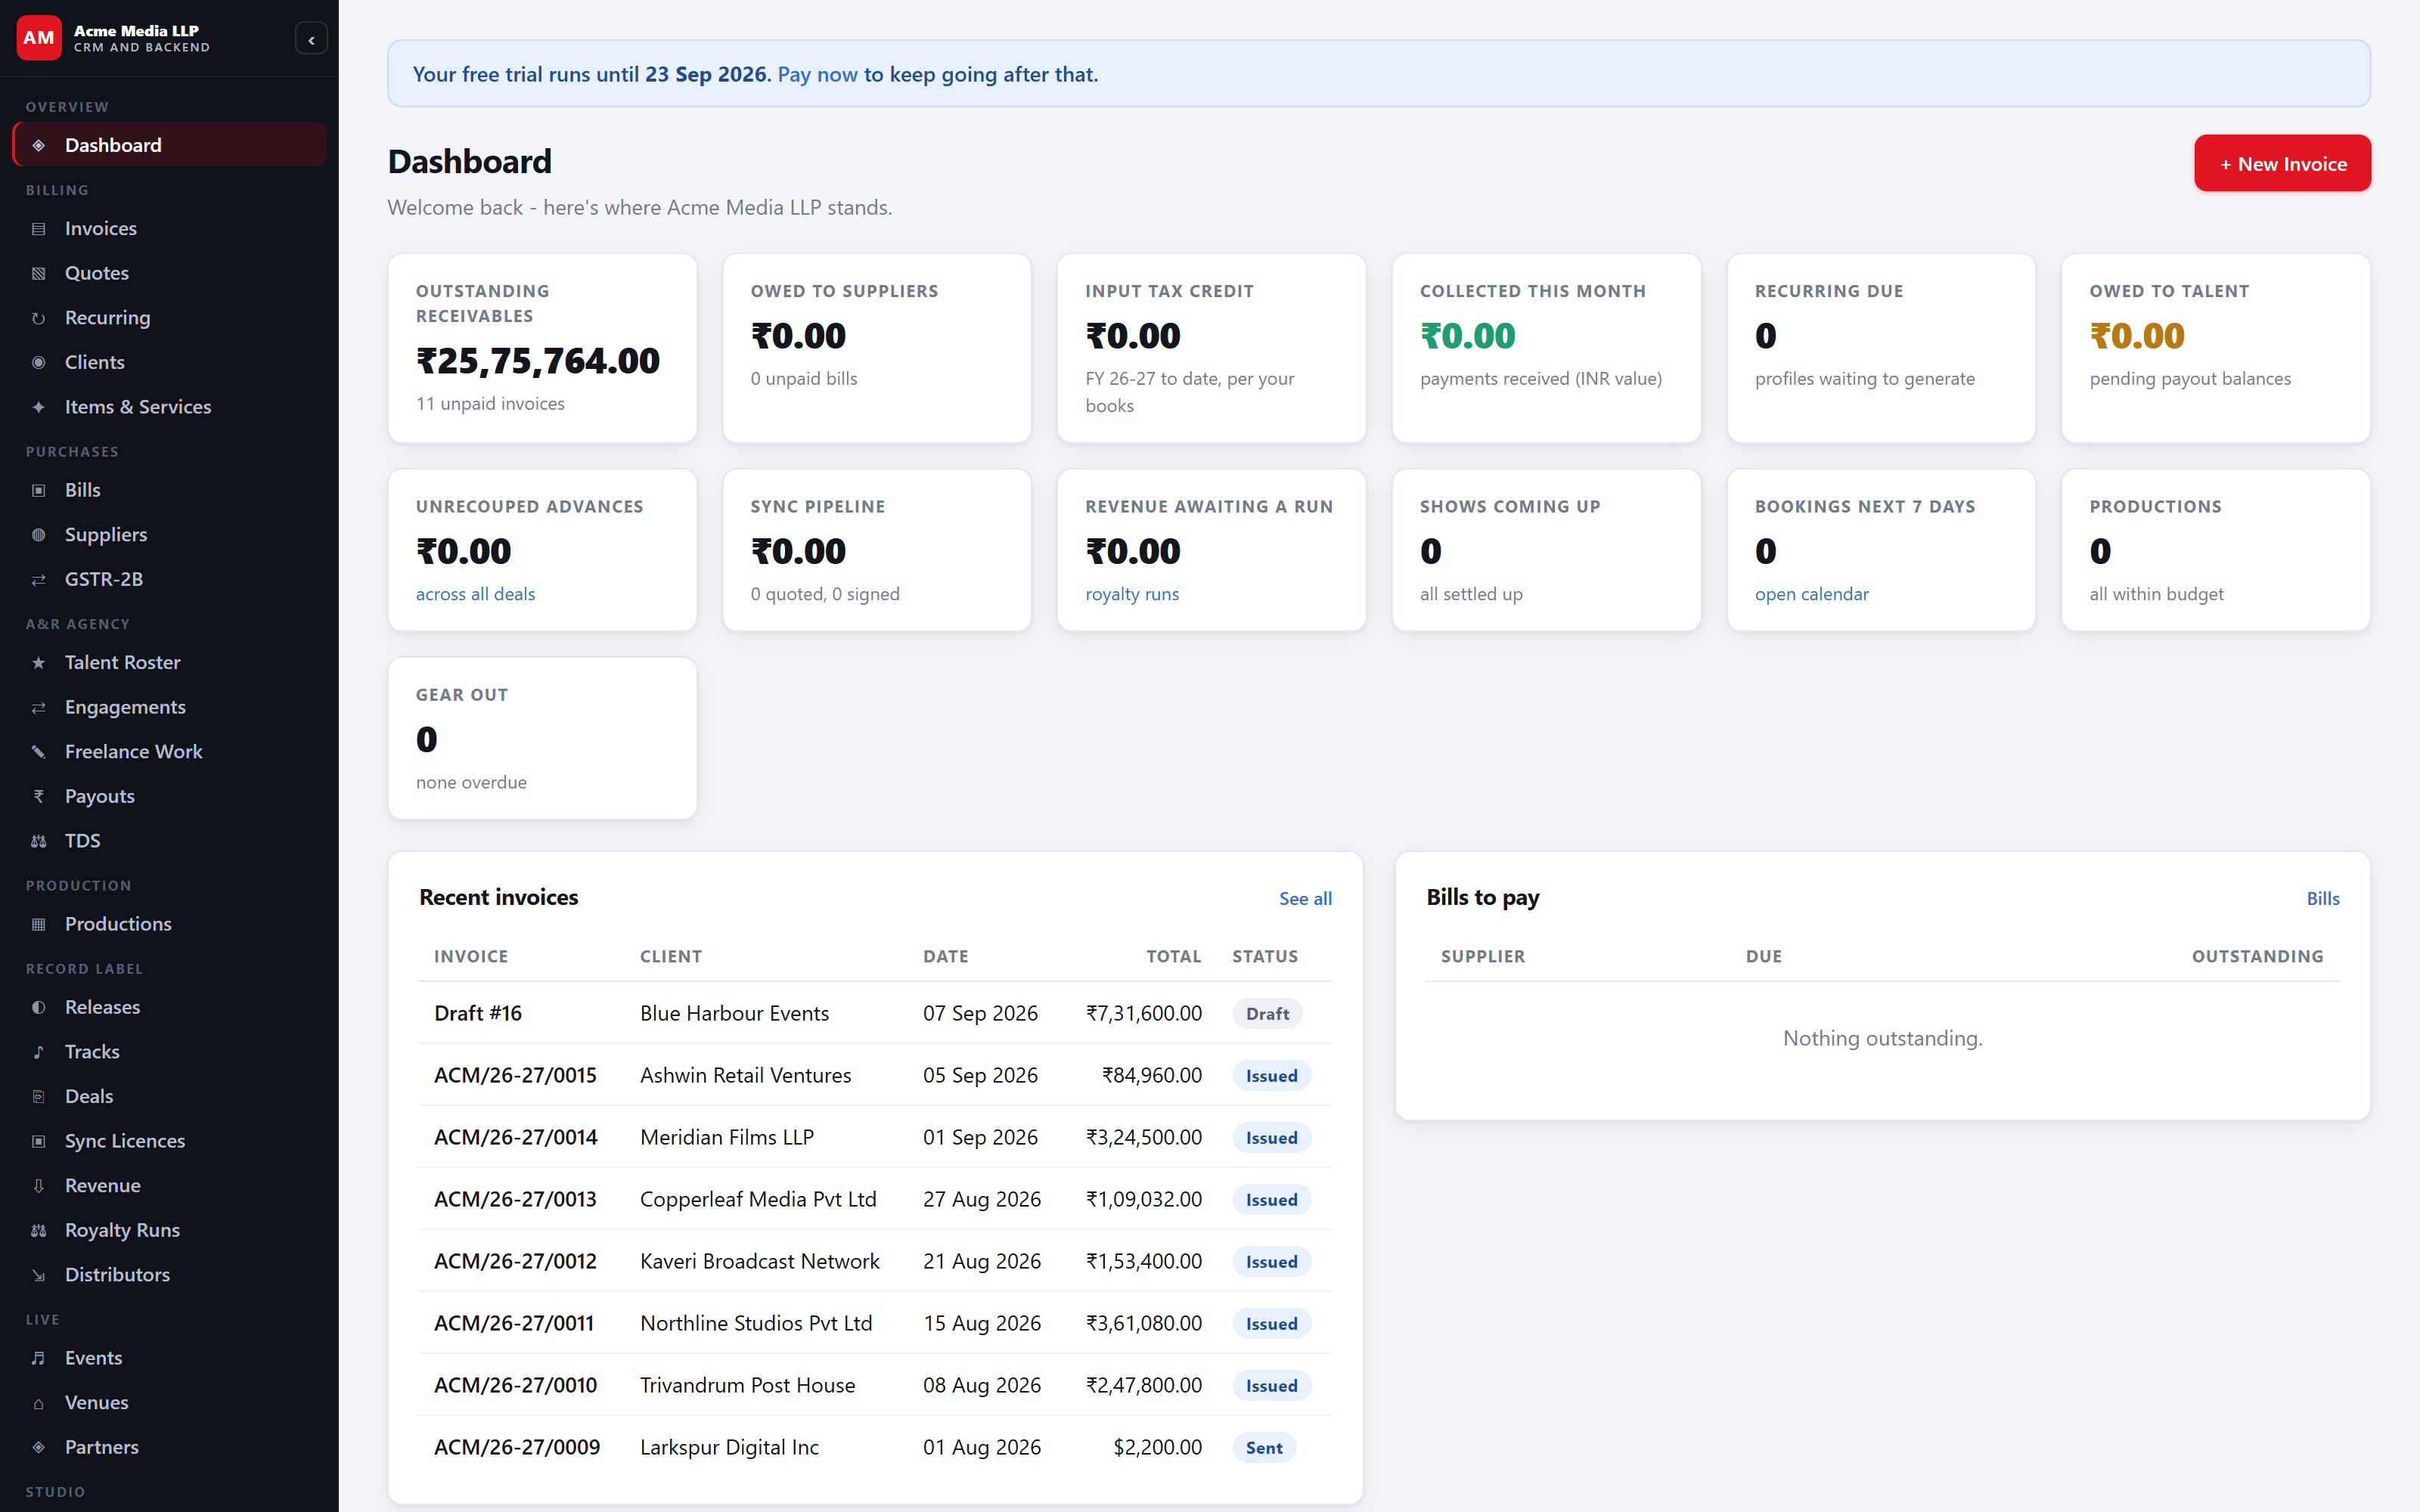The image size is (2420, 1512).
Task: Open Engagements in the sidebar
Action: click(x=169, y=707)
